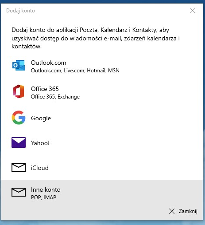The image size is (205, 225).
Task: Click the Inne konto envelope icon
Action: click(x=19, y=192)
